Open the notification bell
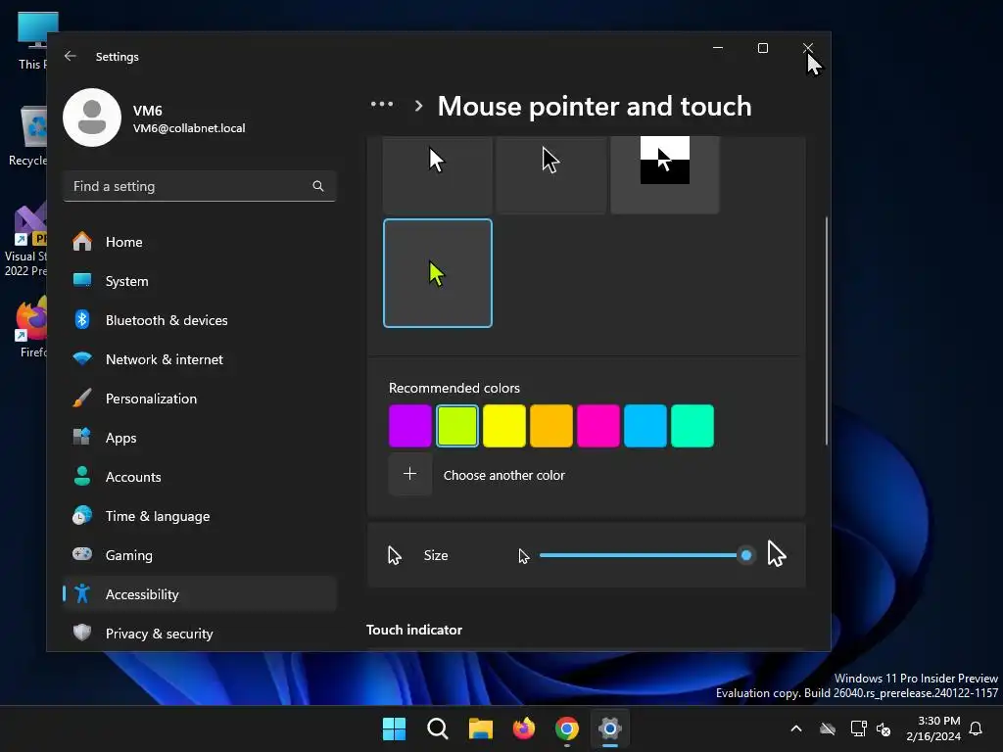Viewport: 1003px width, 752px height. coord(977,728)
